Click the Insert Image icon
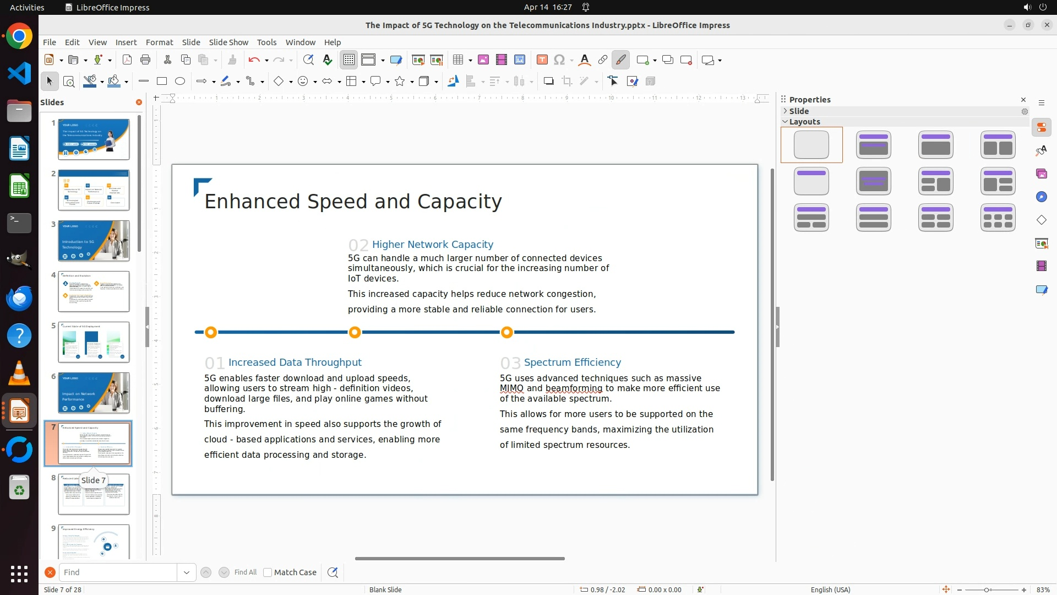The image size is (1057, 595). pos(483,60)
